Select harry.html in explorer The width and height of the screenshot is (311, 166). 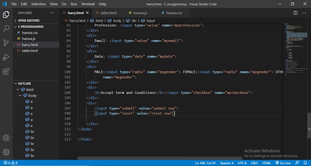[30, 45]
